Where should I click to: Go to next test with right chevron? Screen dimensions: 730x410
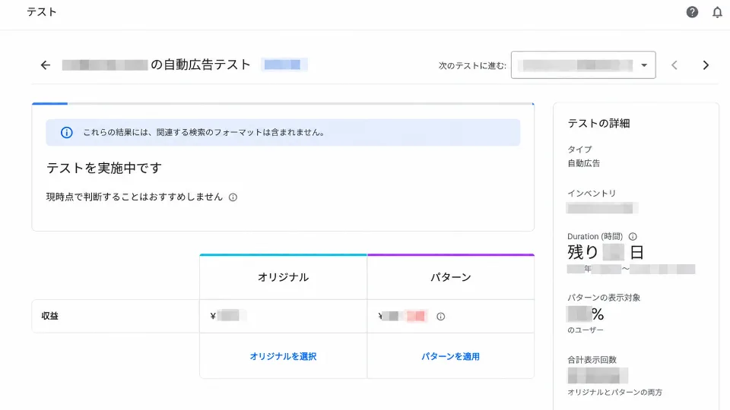tap(706, 65)
